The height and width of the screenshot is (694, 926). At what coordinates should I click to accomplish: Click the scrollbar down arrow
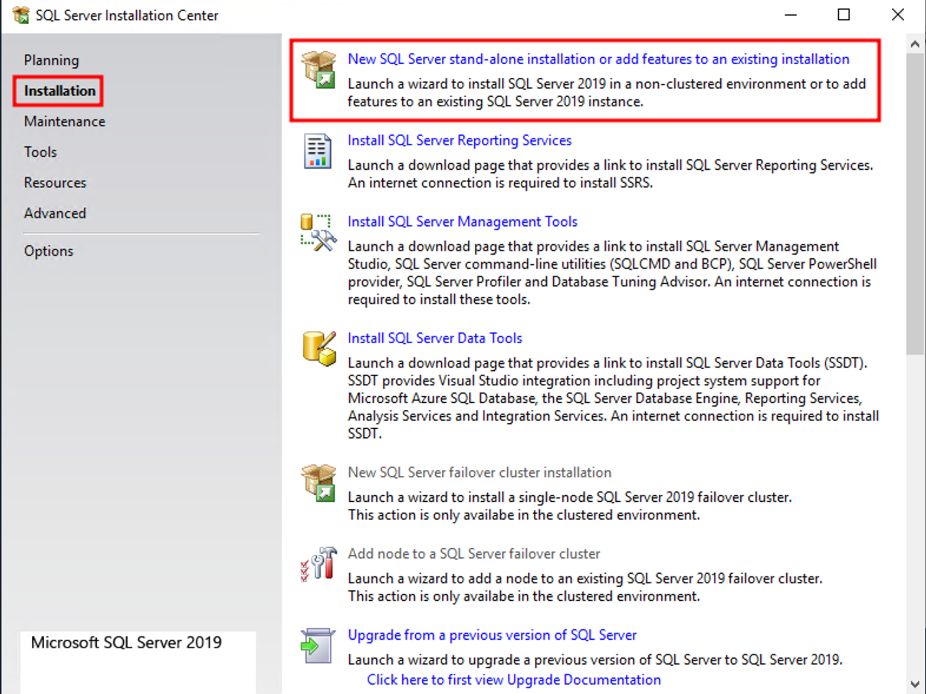click(x=915, y=685)
